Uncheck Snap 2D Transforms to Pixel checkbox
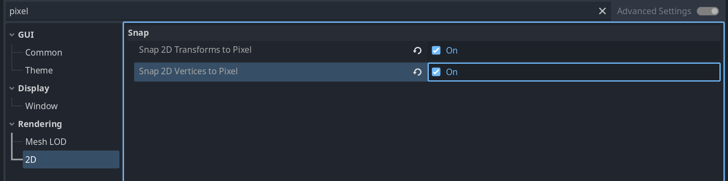The height and width of the screenshot is (181, 728). point(436,50)
